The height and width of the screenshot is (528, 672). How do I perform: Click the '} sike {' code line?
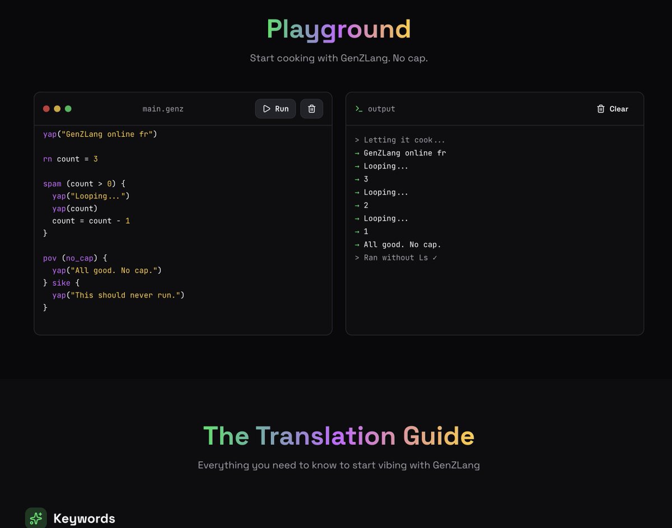coord(62,283)
